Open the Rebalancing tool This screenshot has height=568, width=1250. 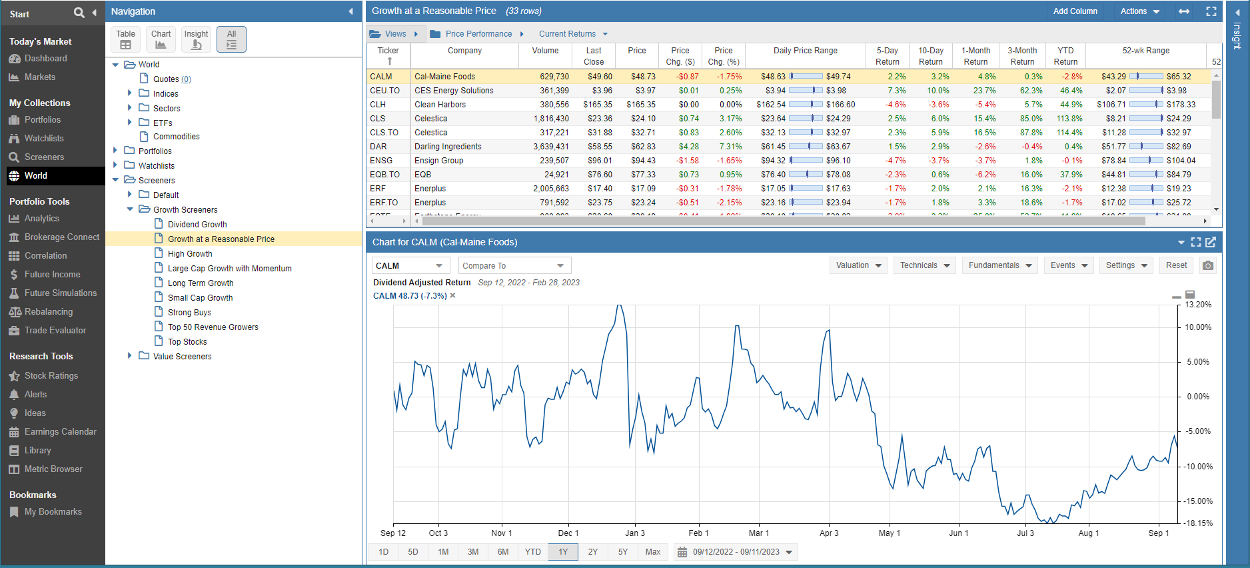tap(48, 312)
